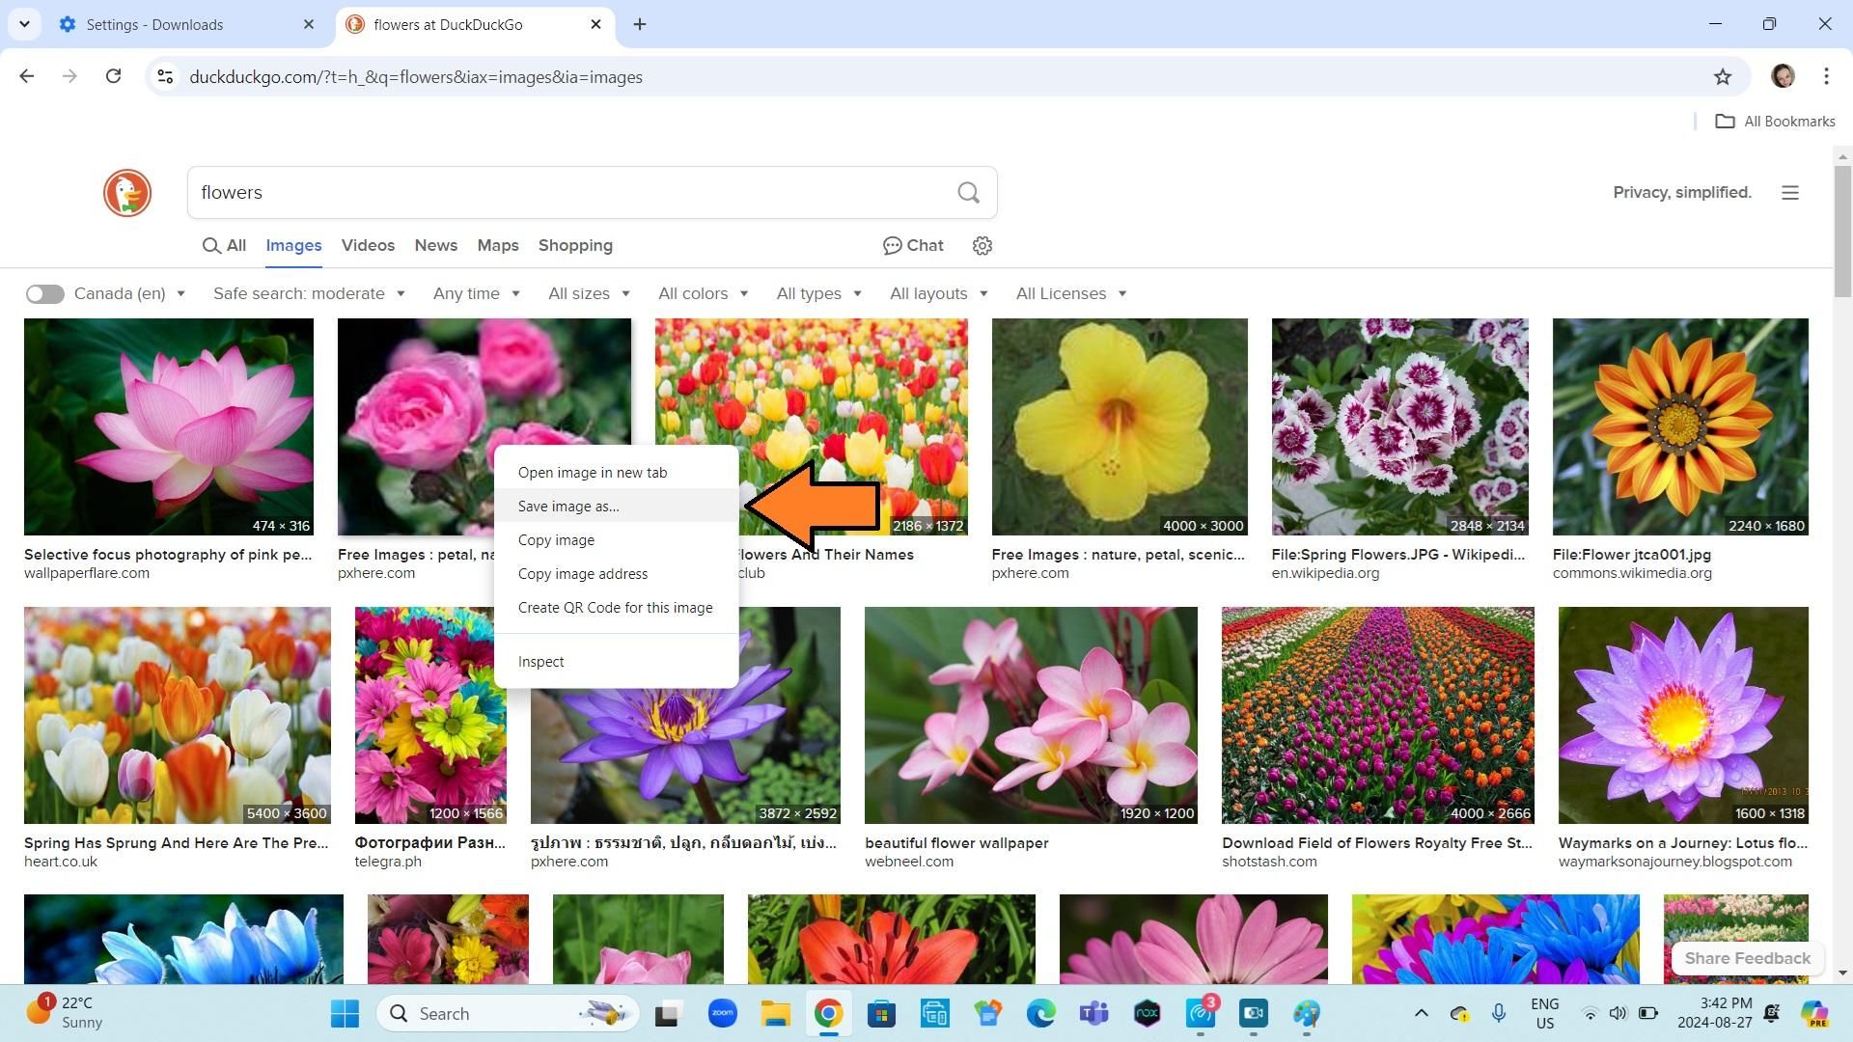Image resolution: width=1853 pixels, height=1042 pixels.
Task: Open the All colors filter dropdown
Action: (703, 294)
